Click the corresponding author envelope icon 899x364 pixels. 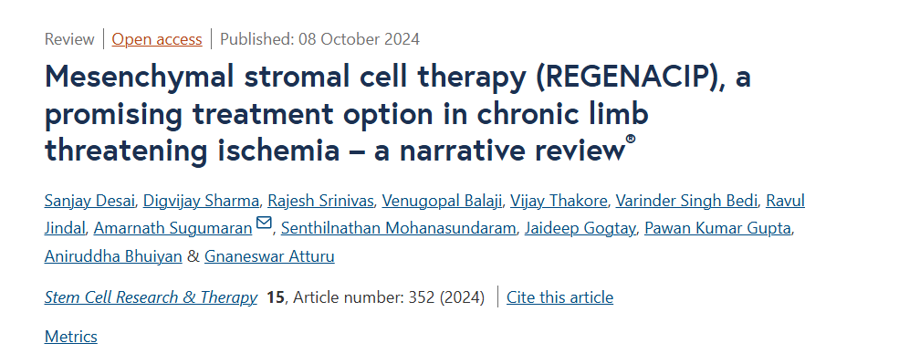(264, 223)
